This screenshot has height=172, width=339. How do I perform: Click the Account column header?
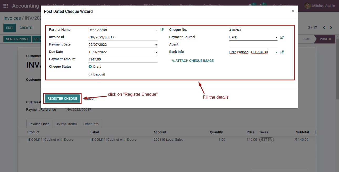pos(160,132)
